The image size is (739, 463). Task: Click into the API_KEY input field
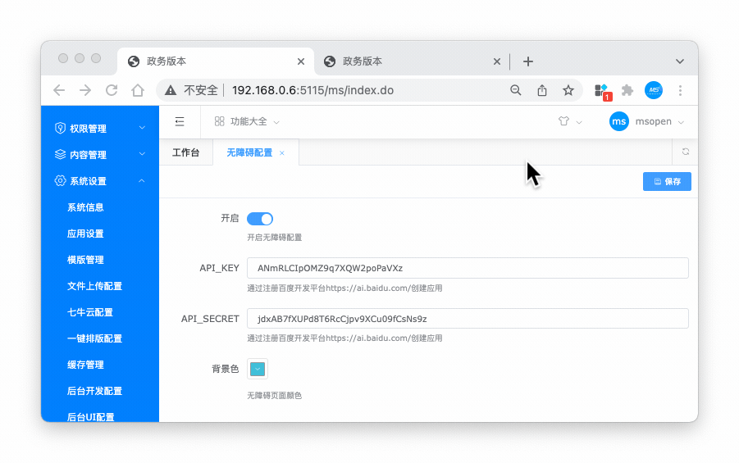click(x=467, y=268)
